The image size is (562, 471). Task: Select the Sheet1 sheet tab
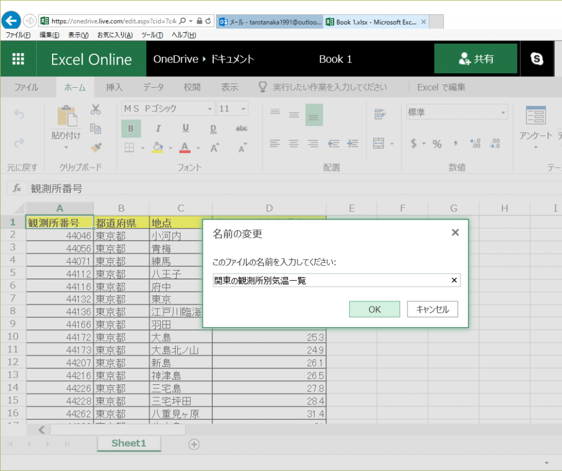click(129, 444)
